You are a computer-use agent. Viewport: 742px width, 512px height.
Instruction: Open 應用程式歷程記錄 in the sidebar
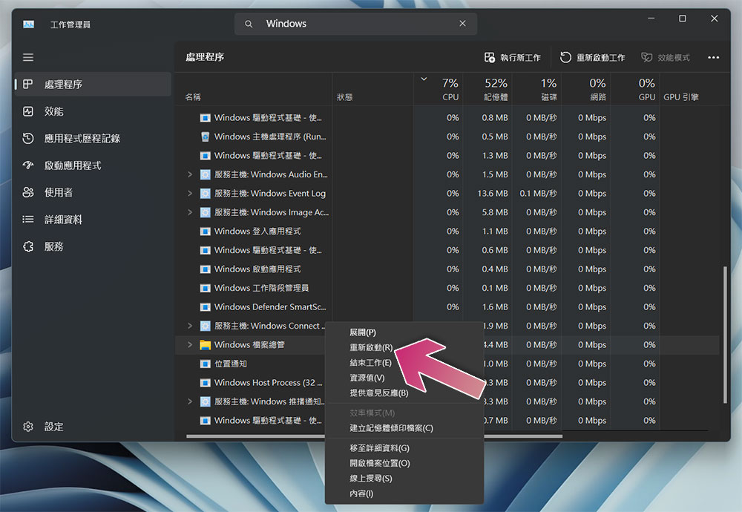93,138
